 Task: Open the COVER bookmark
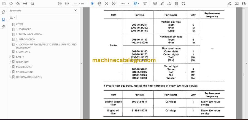(20, 24)
